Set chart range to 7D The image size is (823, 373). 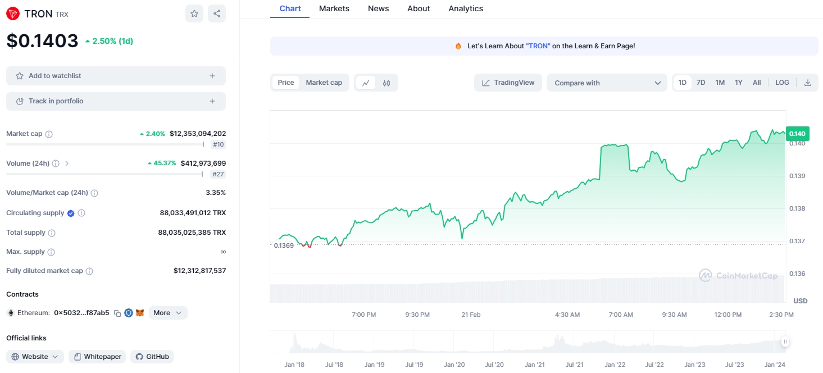[x=701, y=83]
